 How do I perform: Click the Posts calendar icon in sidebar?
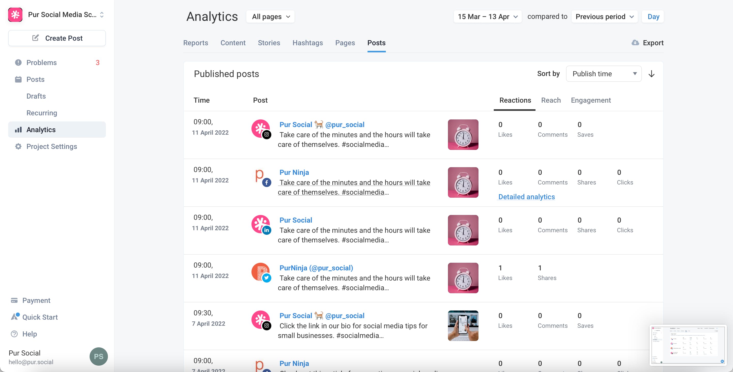click(18, 79)
